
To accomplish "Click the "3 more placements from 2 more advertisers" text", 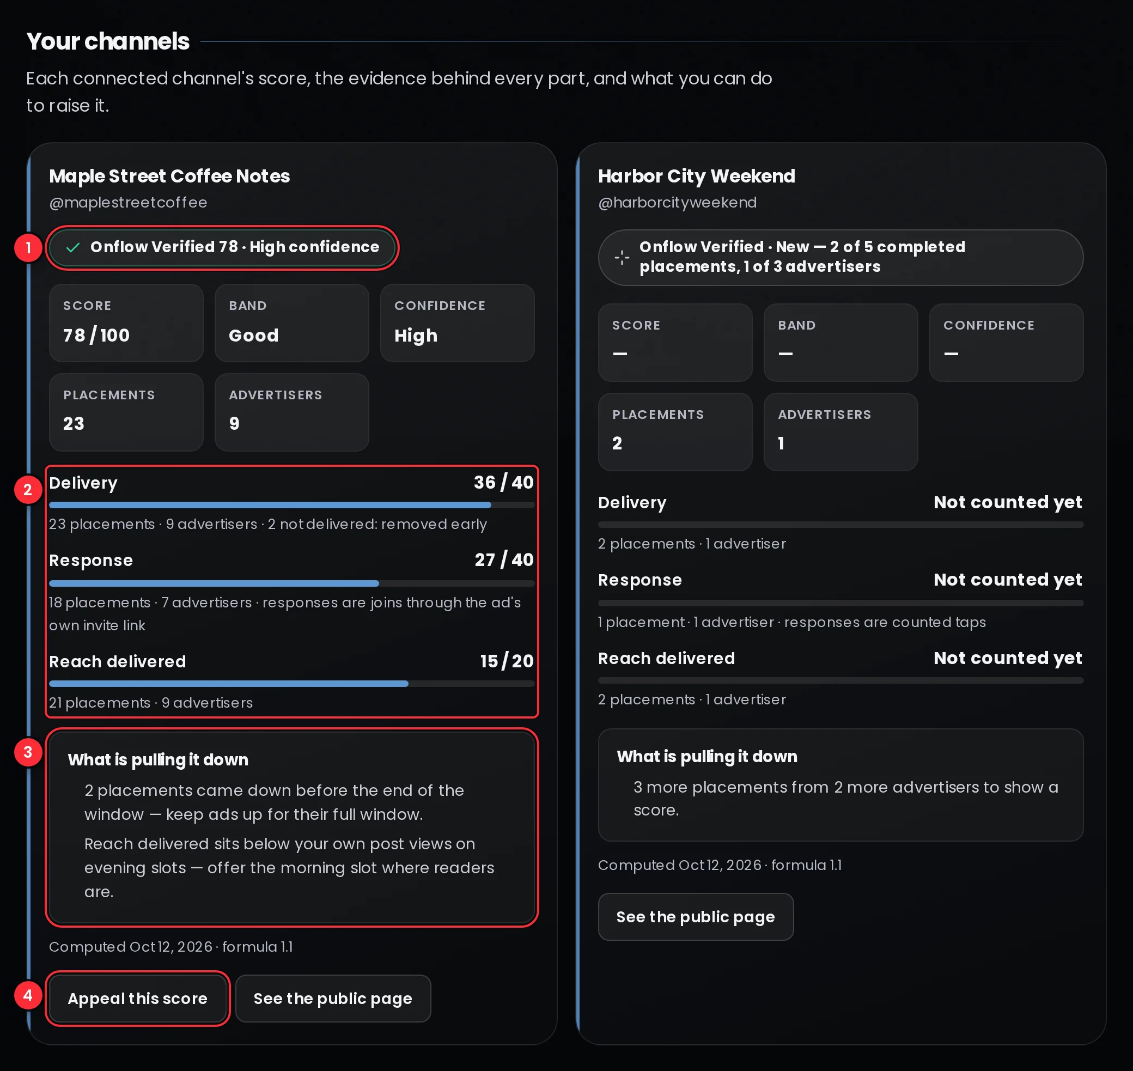I will coord(846,799).
